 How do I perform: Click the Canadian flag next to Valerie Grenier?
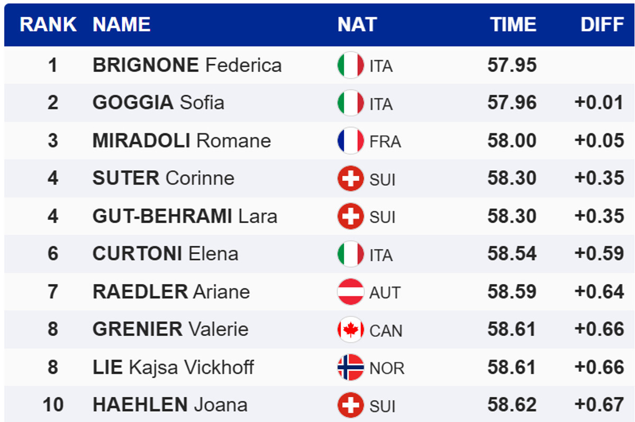point(350,330)
